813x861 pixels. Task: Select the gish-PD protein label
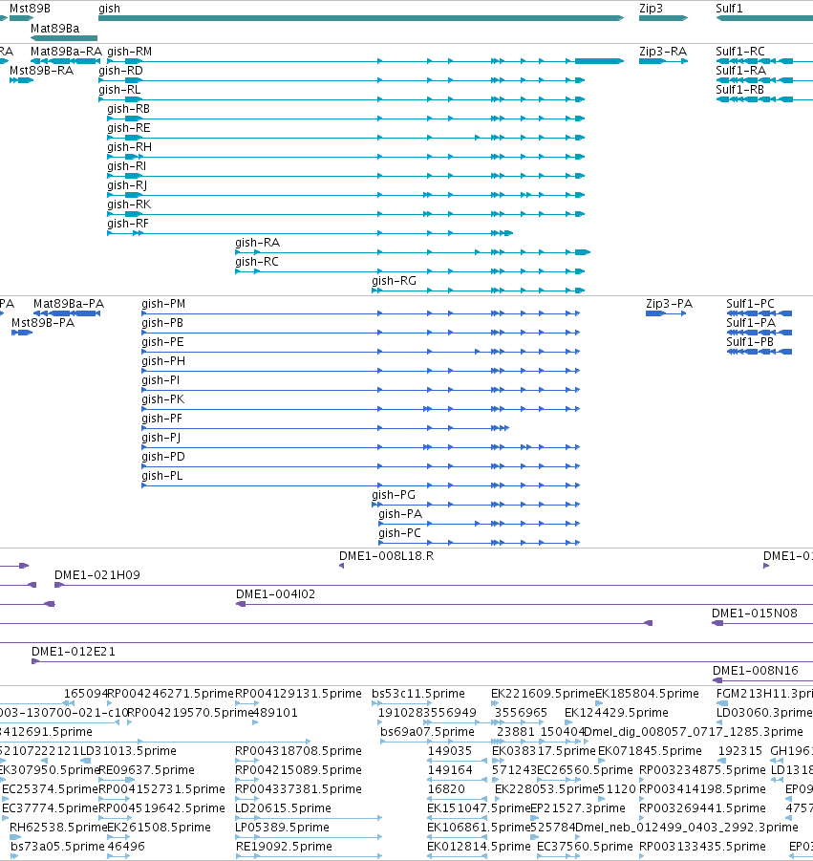163,457
